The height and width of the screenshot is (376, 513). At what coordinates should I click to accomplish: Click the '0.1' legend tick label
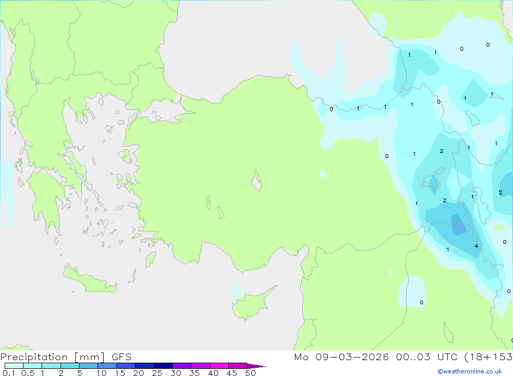pos(9,373)
